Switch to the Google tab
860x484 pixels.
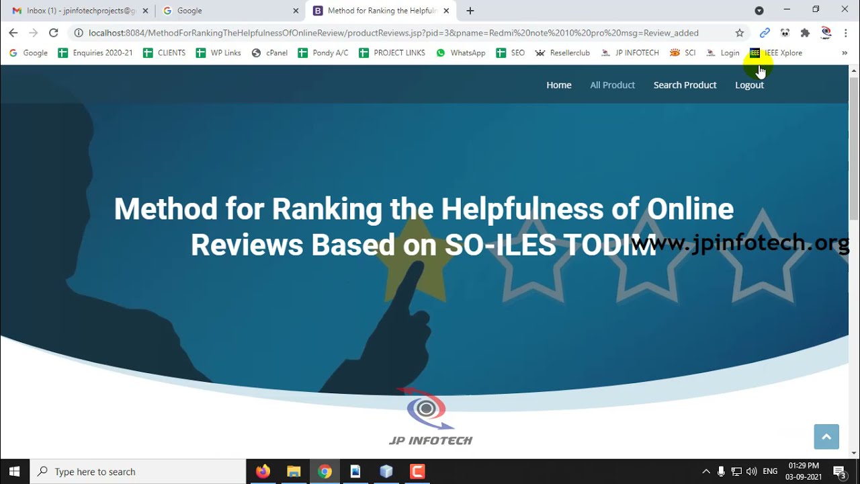[230, 11]
